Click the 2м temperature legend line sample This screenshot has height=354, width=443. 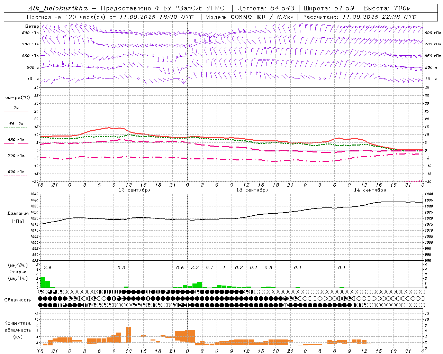[x=16, y=112]
